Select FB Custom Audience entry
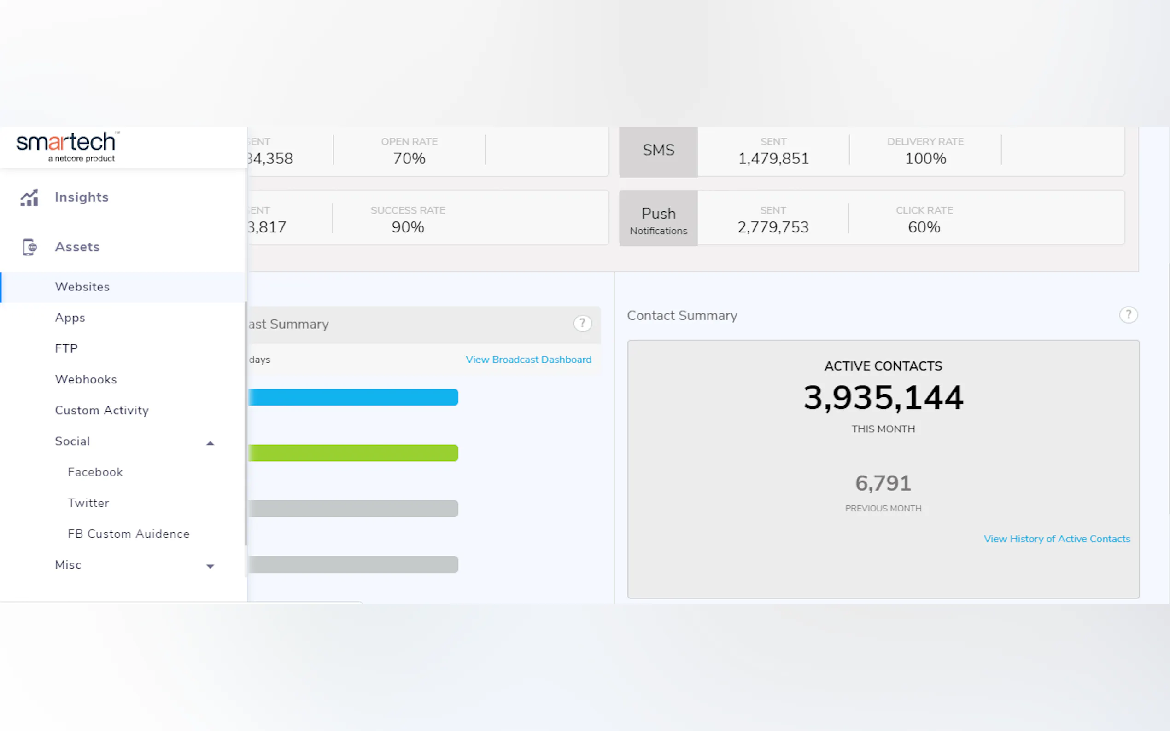 click(129, 534)
